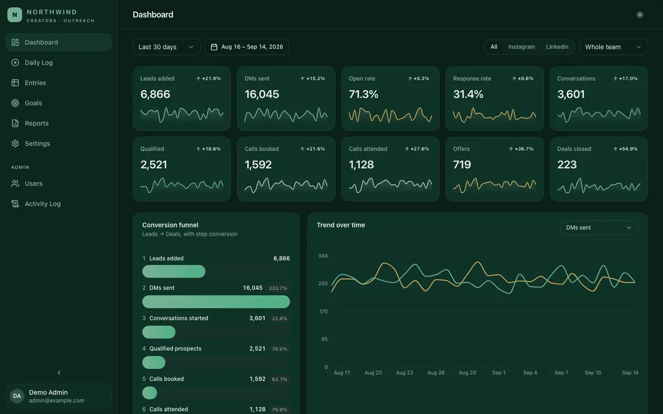Click the Deals closed +54.9% trend indicator
The image size is (663, 414).
point(625,149)
